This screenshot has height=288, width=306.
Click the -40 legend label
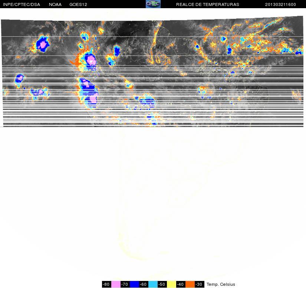(x=181, y=284)
